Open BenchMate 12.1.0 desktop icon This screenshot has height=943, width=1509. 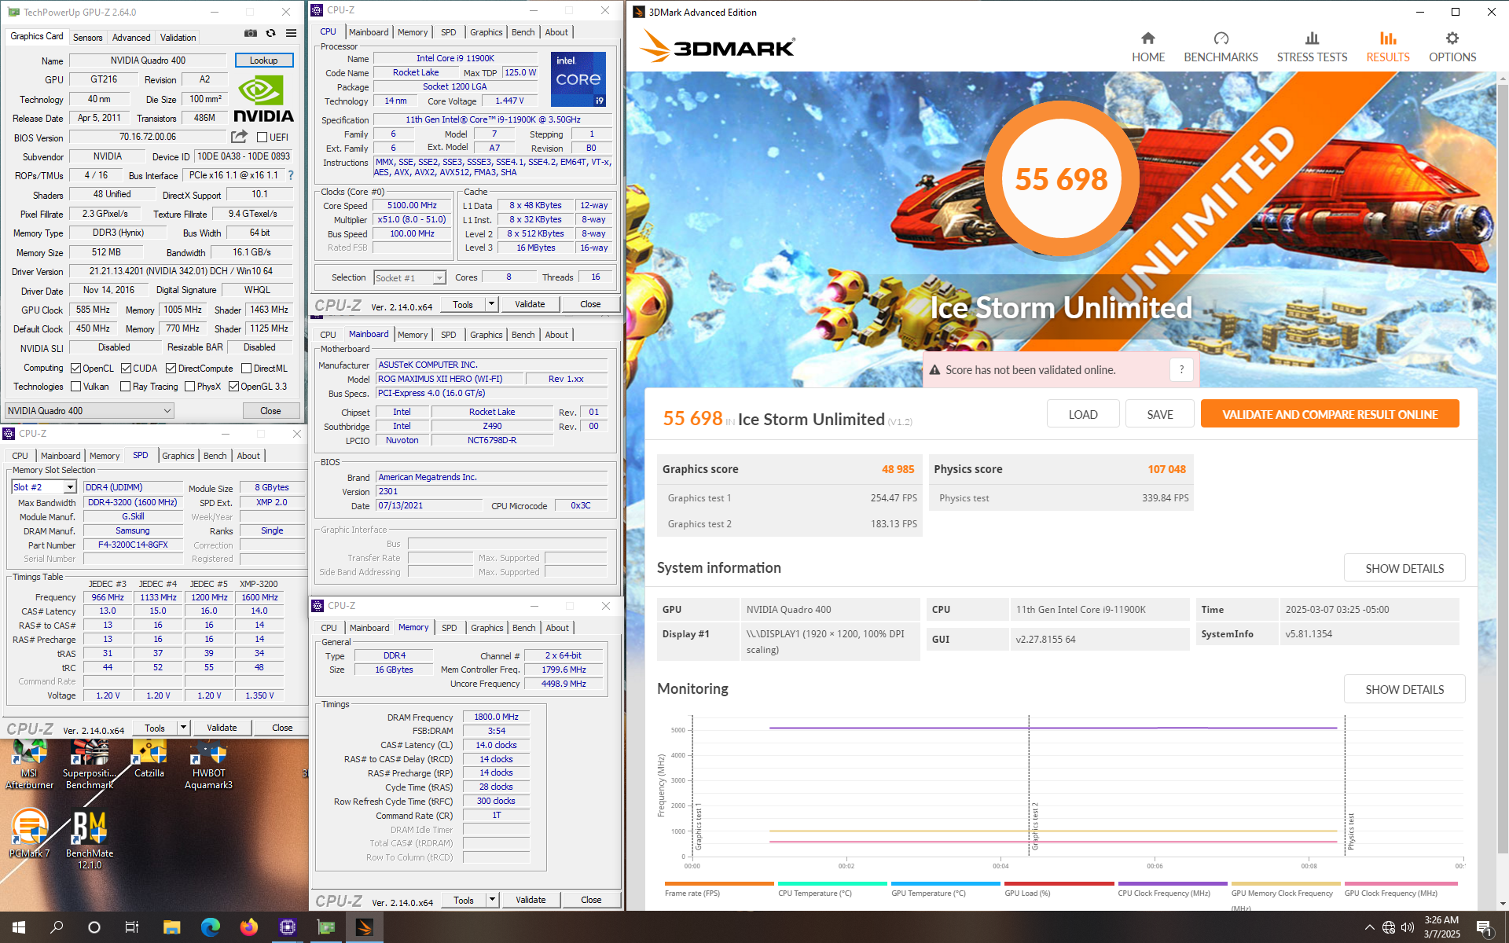point(90,839)
